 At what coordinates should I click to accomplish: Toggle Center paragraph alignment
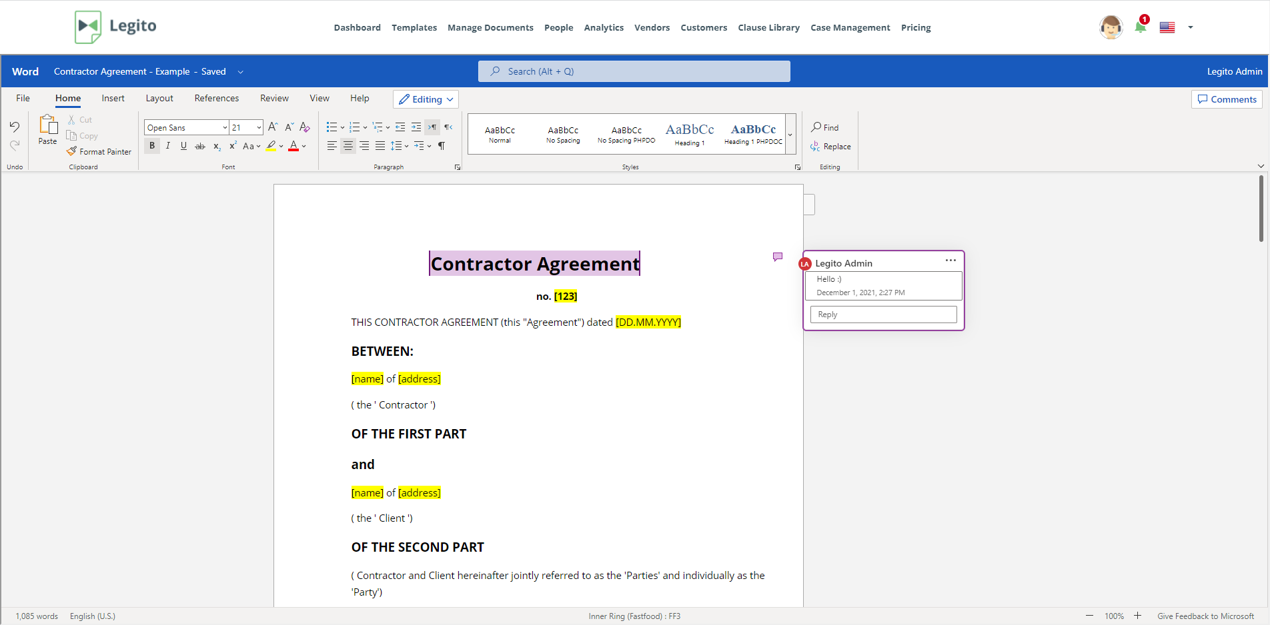tap(348, 146)
